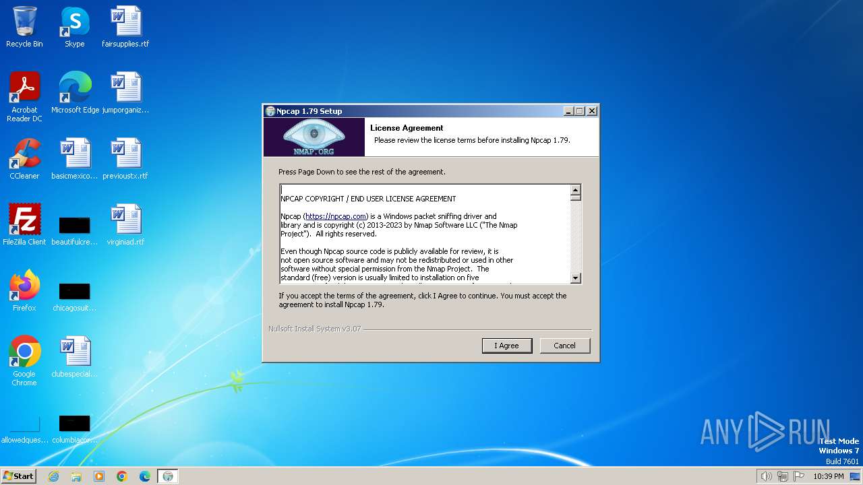Select the virginiad.rtf file icon
Image resolution: width=863 pixels, height=485 pixels.
(x=125, y=225)
